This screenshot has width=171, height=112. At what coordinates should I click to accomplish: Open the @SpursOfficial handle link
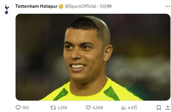point(81,6)
